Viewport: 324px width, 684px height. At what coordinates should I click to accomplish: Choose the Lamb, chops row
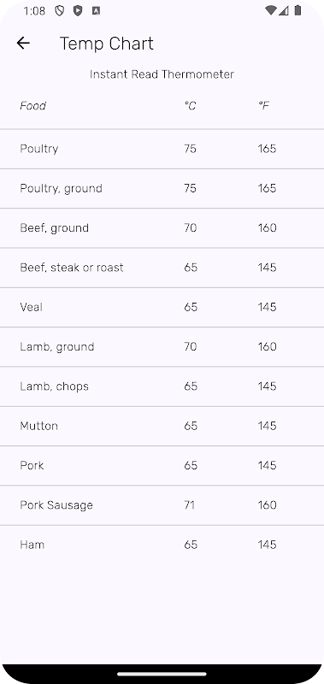pyautogui.click(x=162, y=386)
